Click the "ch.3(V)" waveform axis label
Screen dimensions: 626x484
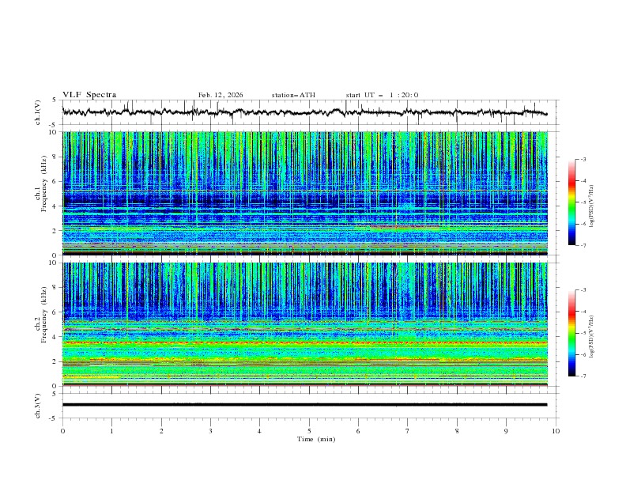pos(38,406)
